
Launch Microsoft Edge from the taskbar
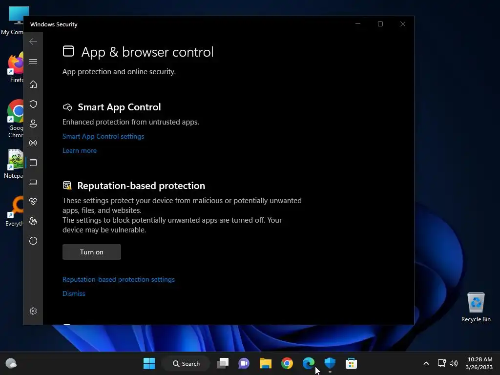(x=309, y=363)
